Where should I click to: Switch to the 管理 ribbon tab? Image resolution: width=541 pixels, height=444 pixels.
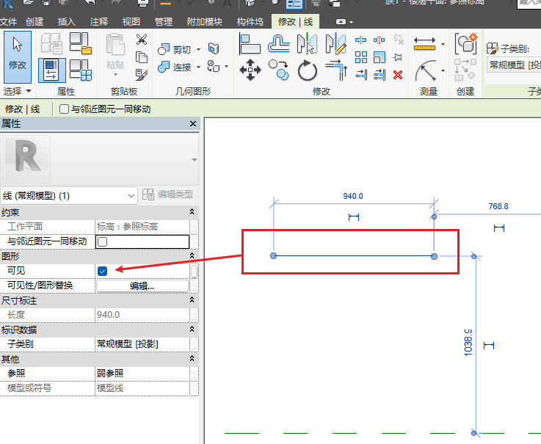point(164,22)
